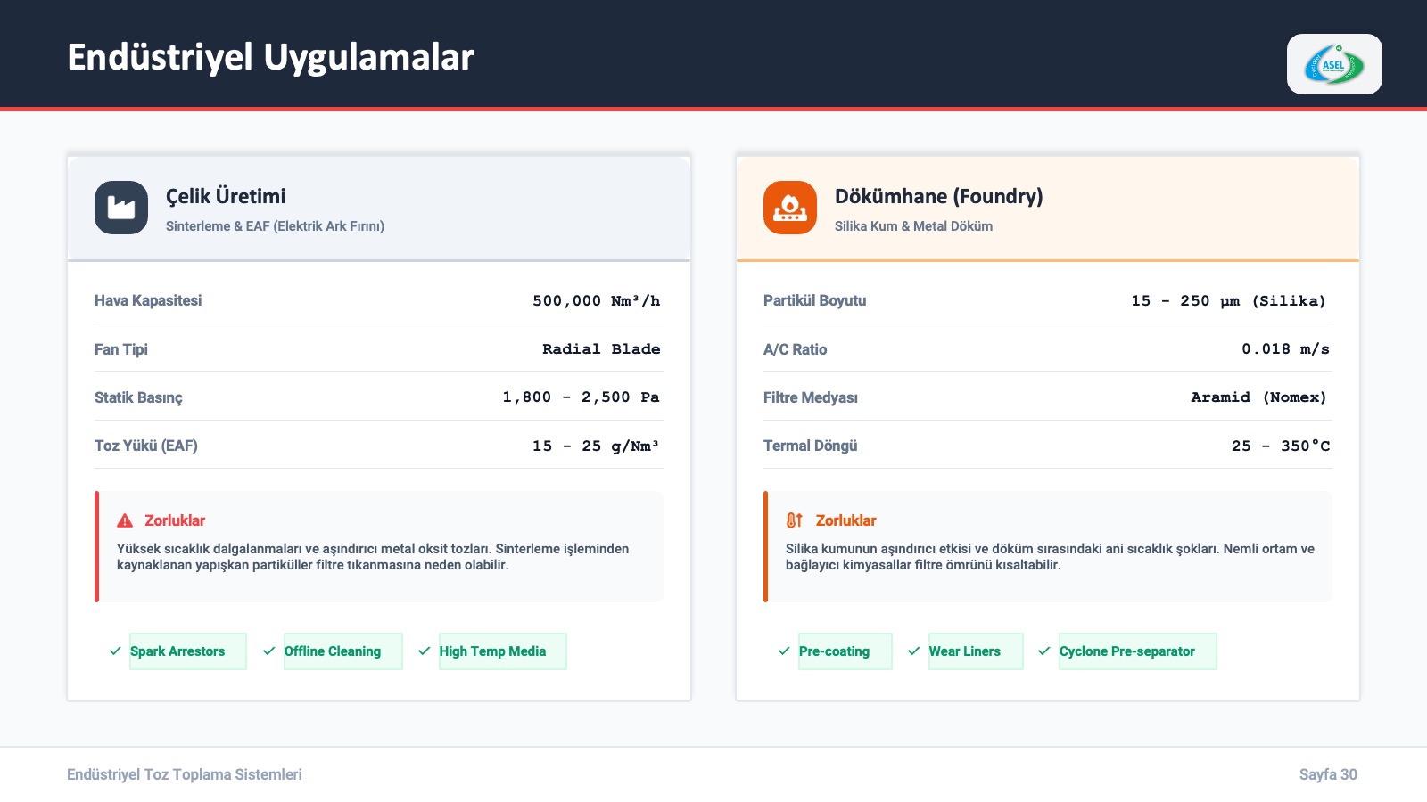Click checkmark beside Pre-coating tag
The width and height of the screenshot is (1427, 802).
784,651
